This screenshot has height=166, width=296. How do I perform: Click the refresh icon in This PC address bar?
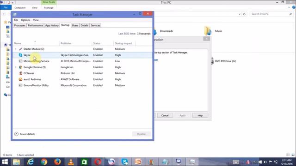(244, 14)
